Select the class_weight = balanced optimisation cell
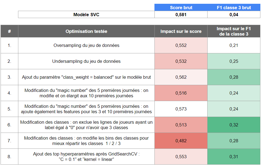The width and height of the screenshot is (262, 166). pyautogui.click(x=86, y=77)
